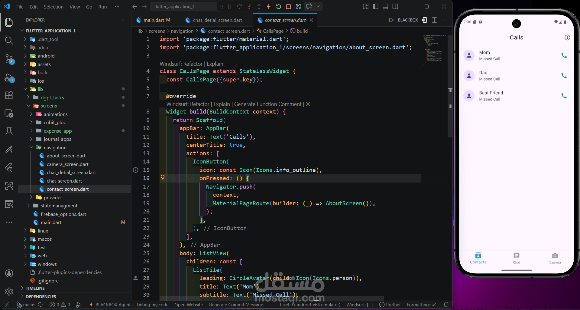Toggle the primary side bar layout button
580x310 pixels.
[375, 7]
